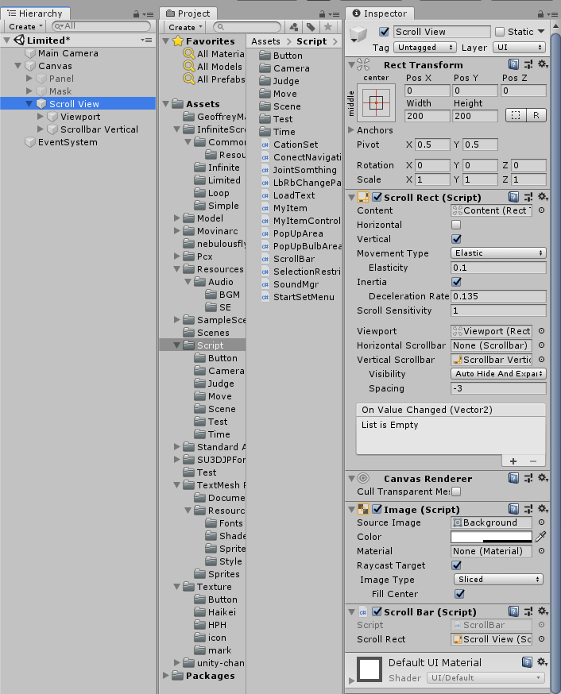The image size is (561, 694).
Task: Enable Cull Transparent Mesh checkbox
Action: coord(456,492)
